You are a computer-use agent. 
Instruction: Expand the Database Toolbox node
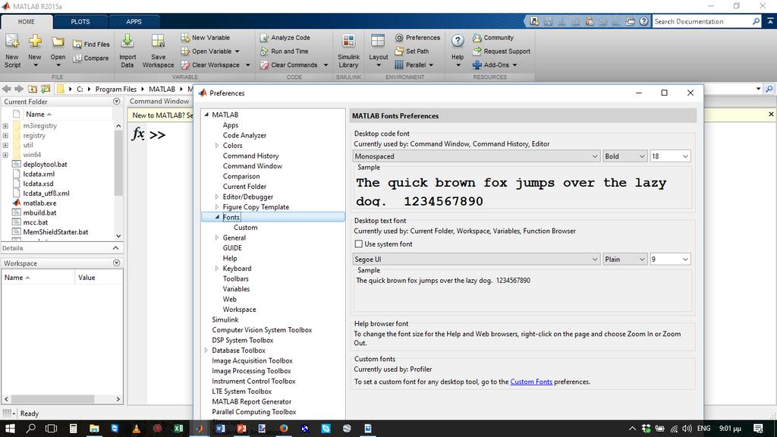[206, 351]
